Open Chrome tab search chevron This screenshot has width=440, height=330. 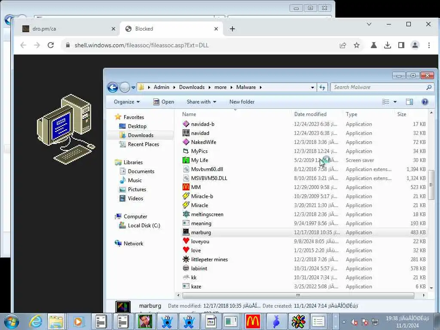(369, 24)
